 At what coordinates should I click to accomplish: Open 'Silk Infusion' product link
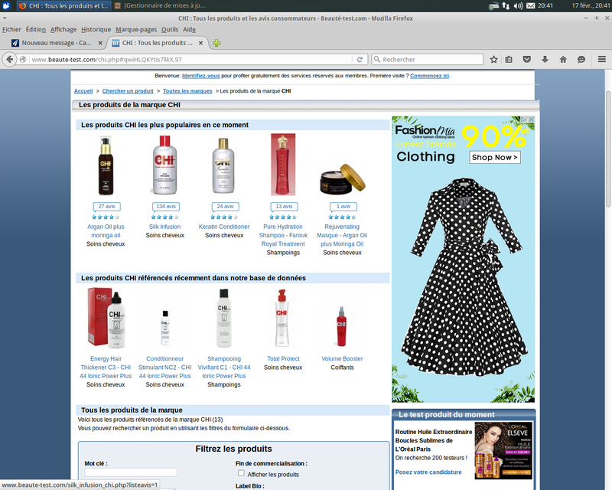click(164, 227)
